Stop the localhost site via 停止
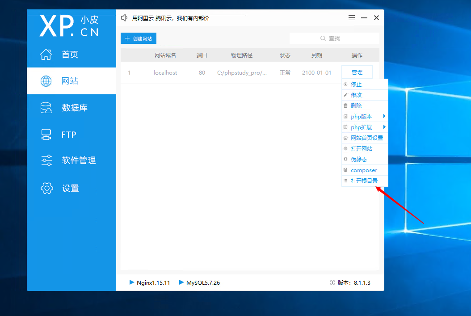 coord(357,84)
